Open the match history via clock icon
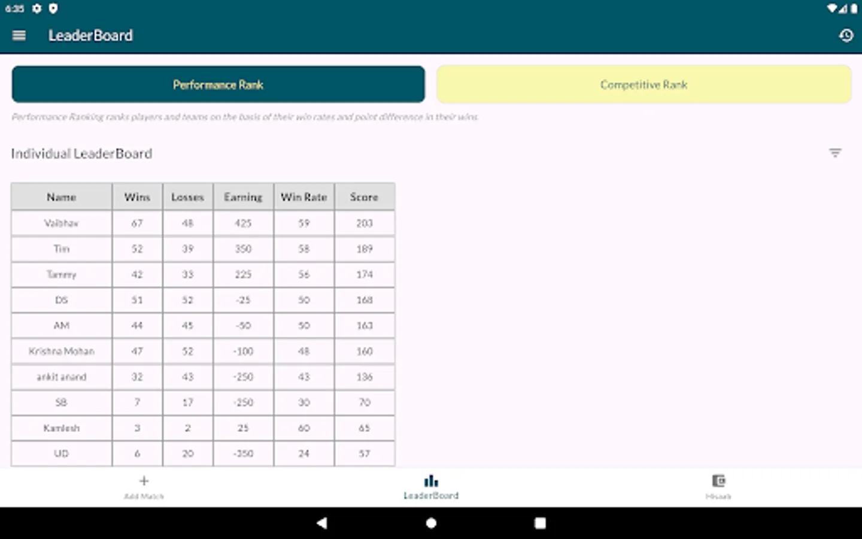The image size is (862, 539). click(846, 35)
